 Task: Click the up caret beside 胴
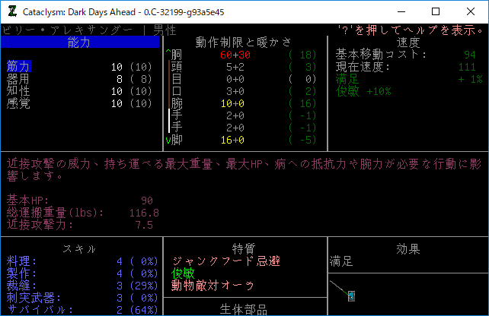168,55
